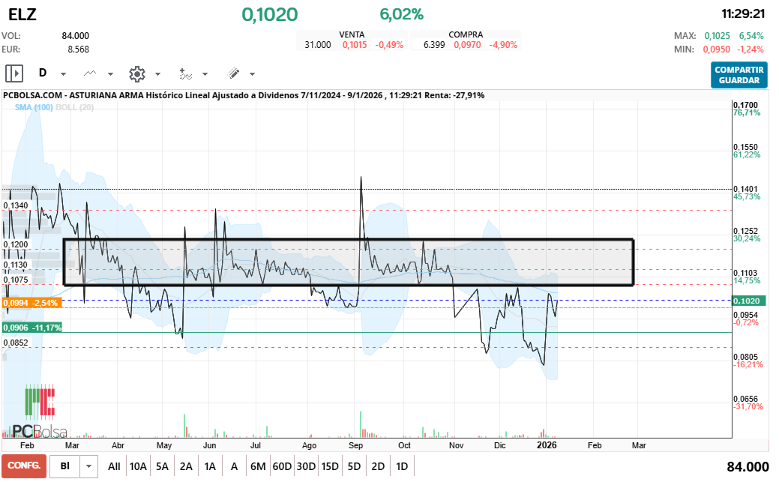Click the CONFG. button
The width and height of the screenshot is (779, 482).
(23, 466)
